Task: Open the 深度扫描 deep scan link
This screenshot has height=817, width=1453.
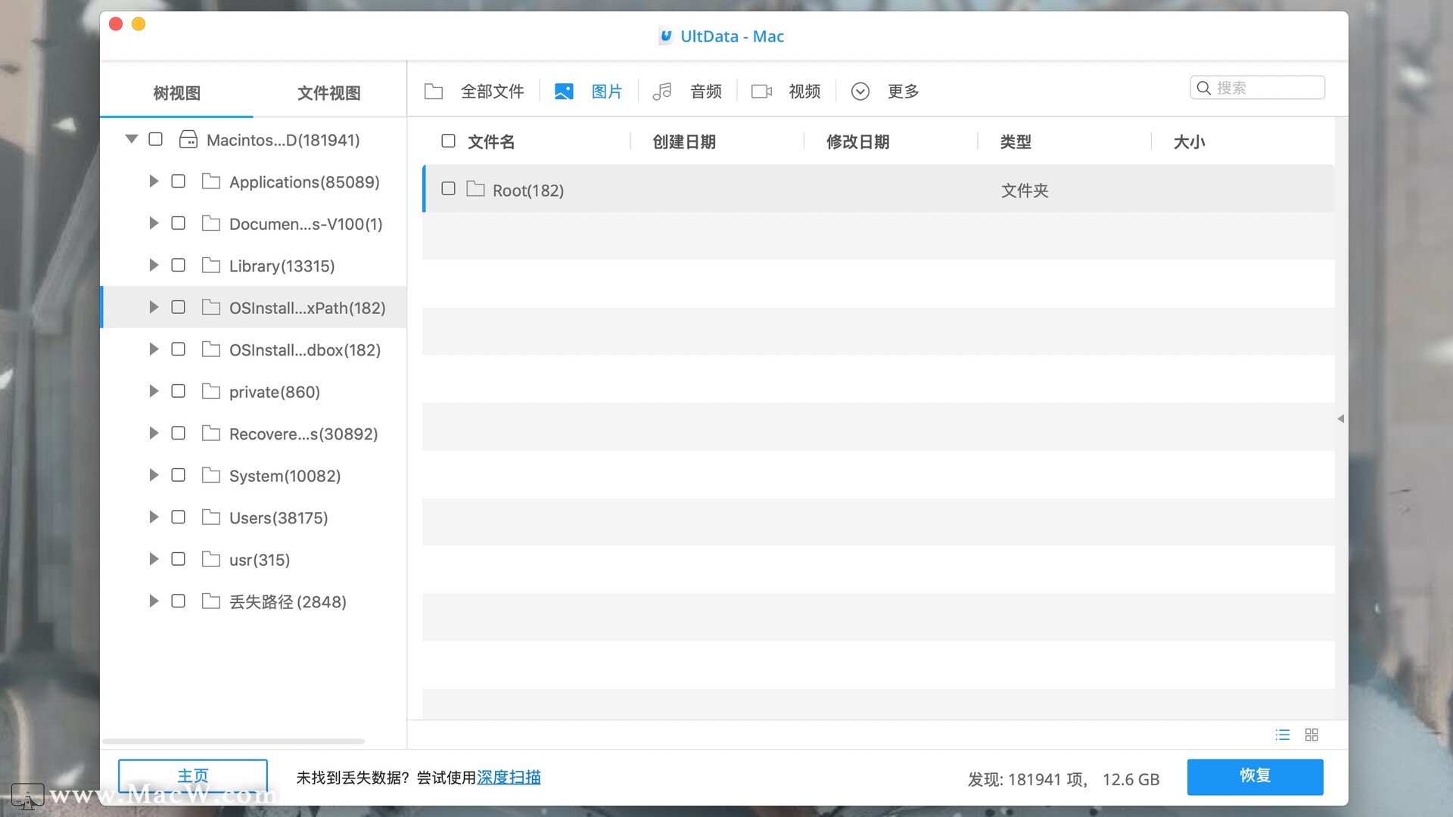Action: [509, 777]
